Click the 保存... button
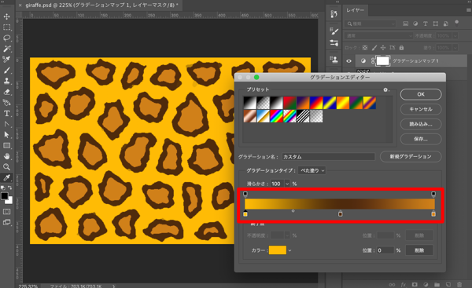Viewport: 472px width, 288px height. tap(421, 139)
